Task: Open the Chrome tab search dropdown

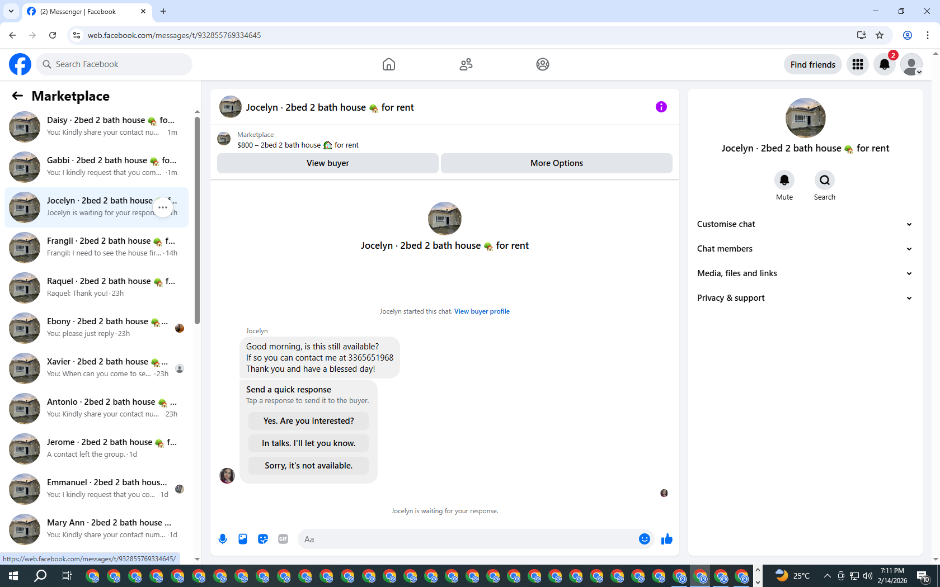Action: [x=11, y=11]
